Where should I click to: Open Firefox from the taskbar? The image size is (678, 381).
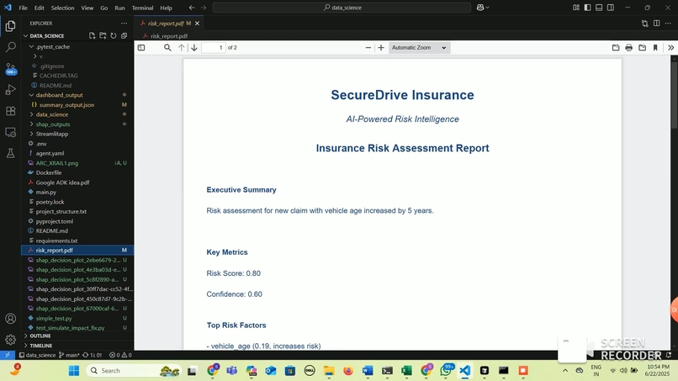coord(348,371)
